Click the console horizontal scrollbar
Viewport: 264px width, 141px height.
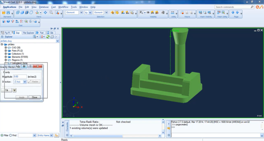115,135
